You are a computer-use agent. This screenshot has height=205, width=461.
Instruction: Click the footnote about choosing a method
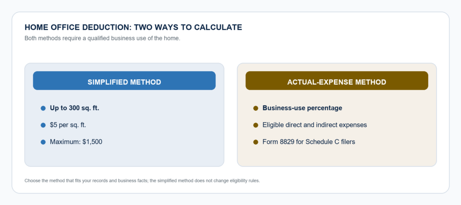pos(142,181)
